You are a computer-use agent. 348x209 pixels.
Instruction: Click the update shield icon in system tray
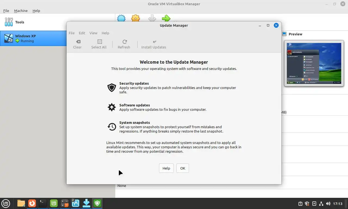[307, 204]
